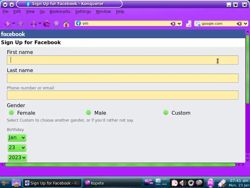Viewport: 250px width, 188px height.
Task: Choose search engine via the search bar icon
Action: (198, 24)
